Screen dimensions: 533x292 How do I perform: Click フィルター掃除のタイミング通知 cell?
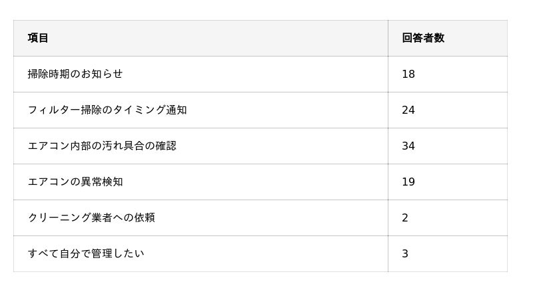pyautogui.click(x=201, y=110)
